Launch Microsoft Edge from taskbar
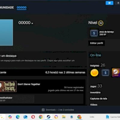This screenshot has width=120, height=120. pyautogui.click(x=18, y=117)
